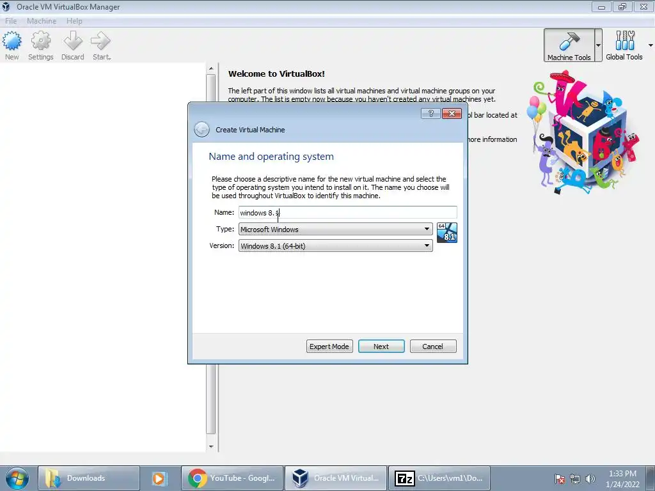Click the back arrow in Create Virtual Machine
655x491 pixels.
point(201,129)
